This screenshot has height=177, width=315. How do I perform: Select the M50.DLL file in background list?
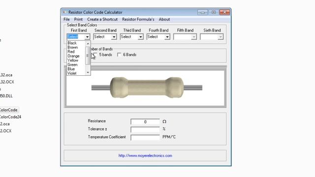[6, 96]
